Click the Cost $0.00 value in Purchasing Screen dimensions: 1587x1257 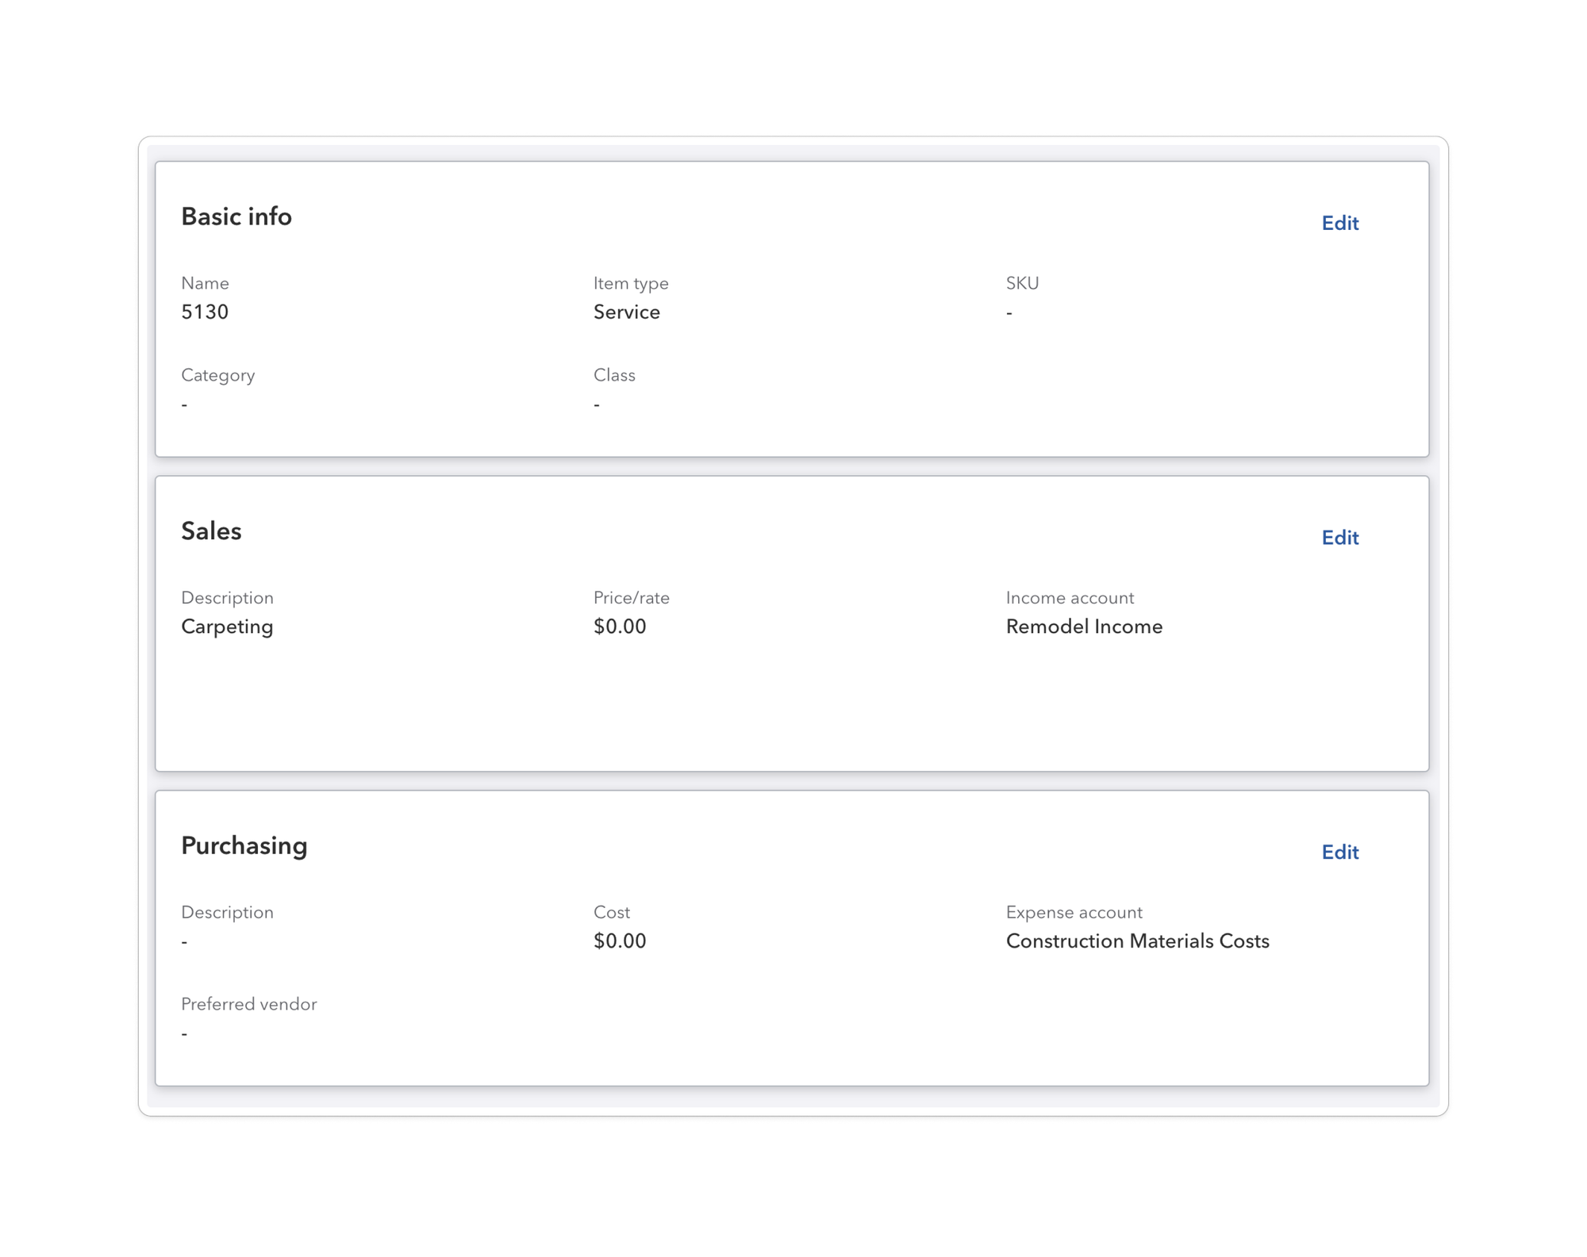[620, 941]
